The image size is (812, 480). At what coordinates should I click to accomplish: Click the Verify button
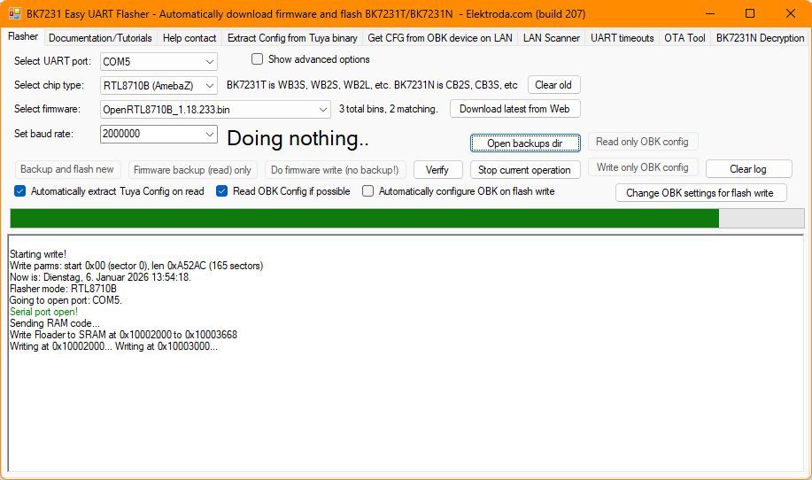(437, 170)
